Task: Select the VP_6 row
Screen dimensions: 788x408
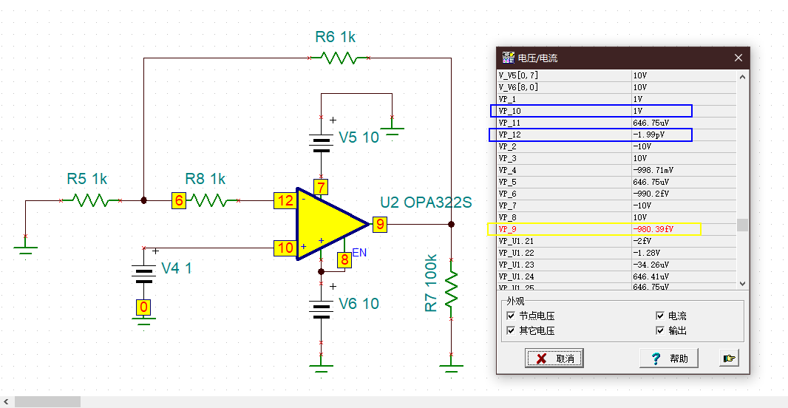Action: pos(617,194)
